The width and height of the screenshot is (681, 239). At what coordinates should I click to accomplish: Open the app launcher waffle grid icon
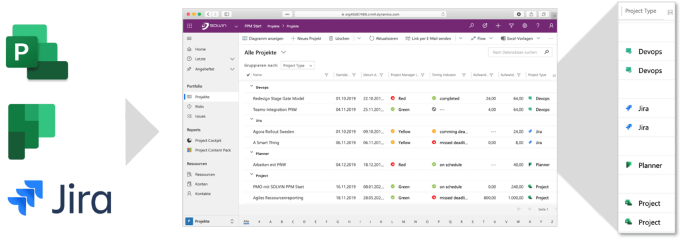tap(190, 26)
